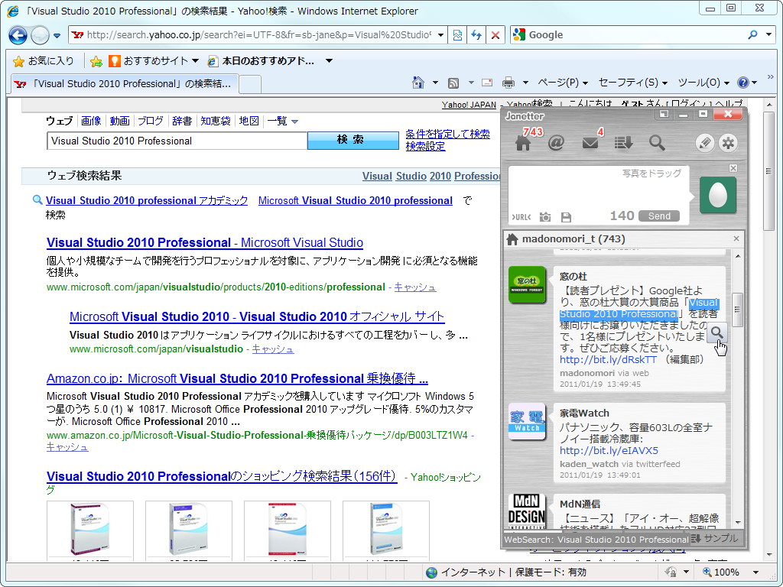The width and height of the screenshot is (783, 587).
Task: Select ブログ search tab
Action: click(x=151, y=121)
